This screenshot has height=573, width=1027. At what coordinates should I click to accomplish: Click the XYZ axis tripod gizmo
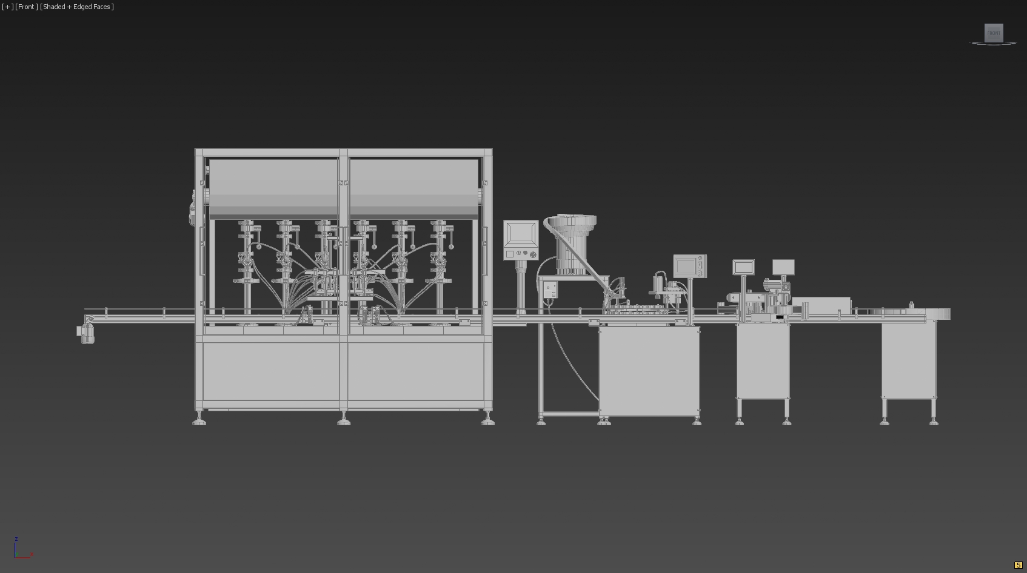pyautogui.click(x=18, y=550)
